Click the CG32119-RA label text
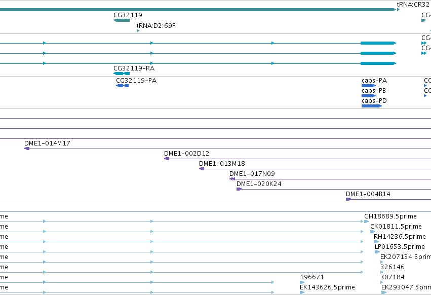 (x=134, y=68)
